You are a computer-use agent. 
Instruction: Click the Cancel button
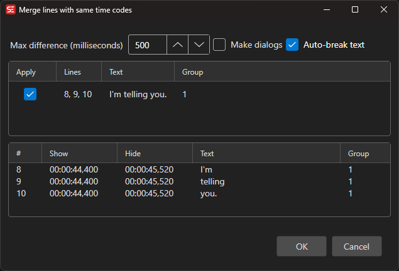[356, 247]
